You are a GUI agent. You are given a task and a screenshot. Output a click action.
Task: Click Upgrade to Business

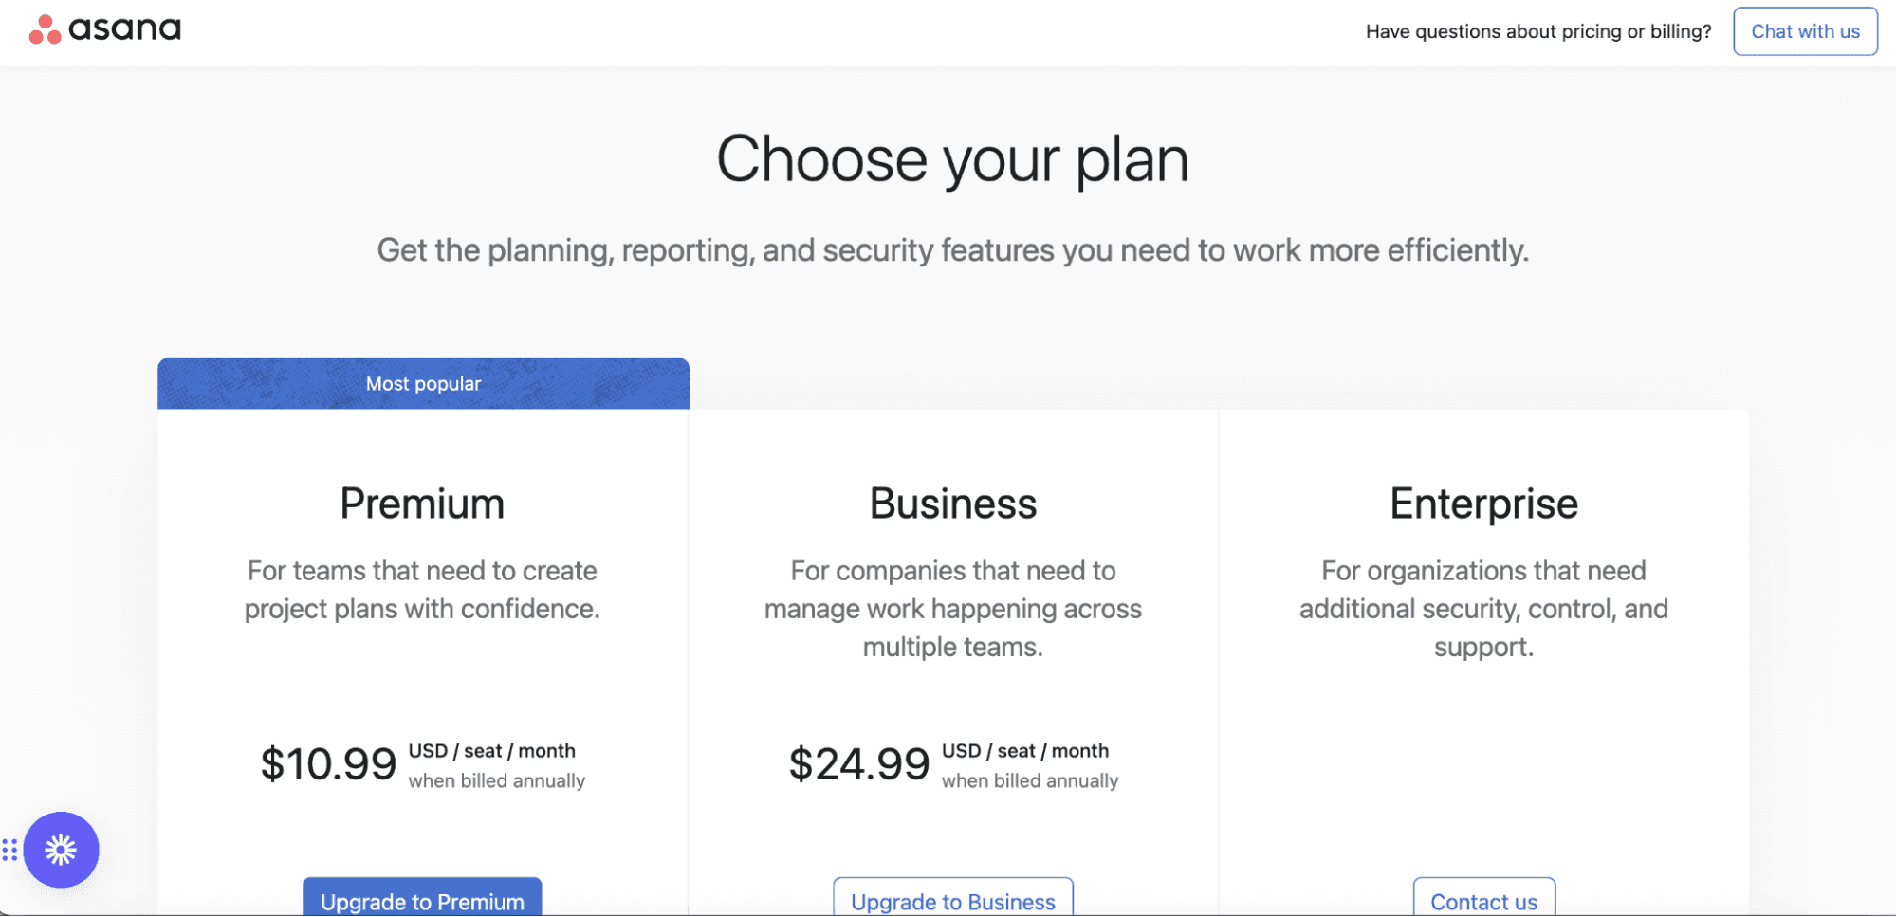(952, 901)
